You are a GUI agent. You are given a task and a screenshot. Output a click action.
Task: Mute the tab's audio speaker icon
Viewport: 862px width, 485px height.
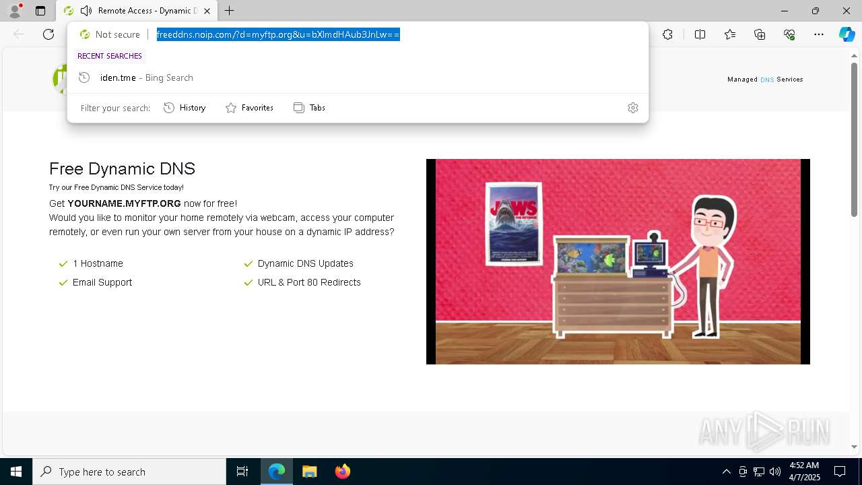[x=86, y=11]
